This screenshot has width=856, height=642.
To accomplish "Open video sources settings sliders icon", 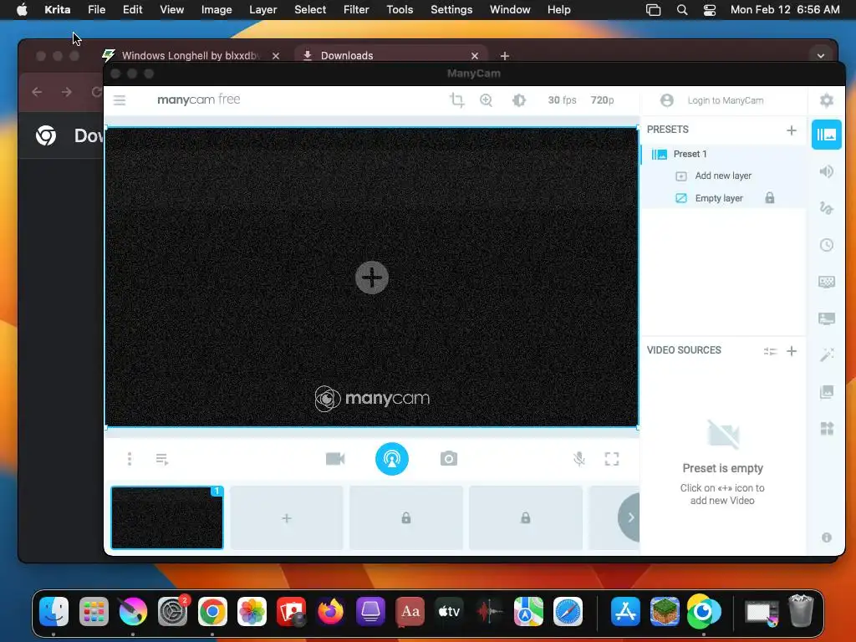I will 770,351.
